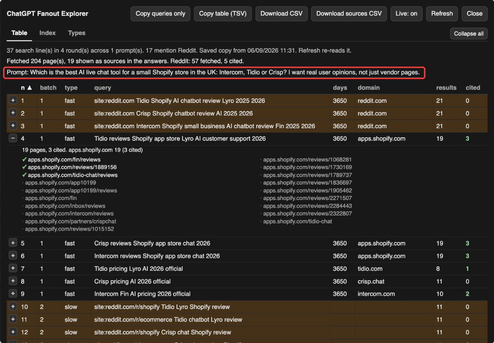Sort by query column header
Screen dimensions: 494x343
[x=103, y=88]
